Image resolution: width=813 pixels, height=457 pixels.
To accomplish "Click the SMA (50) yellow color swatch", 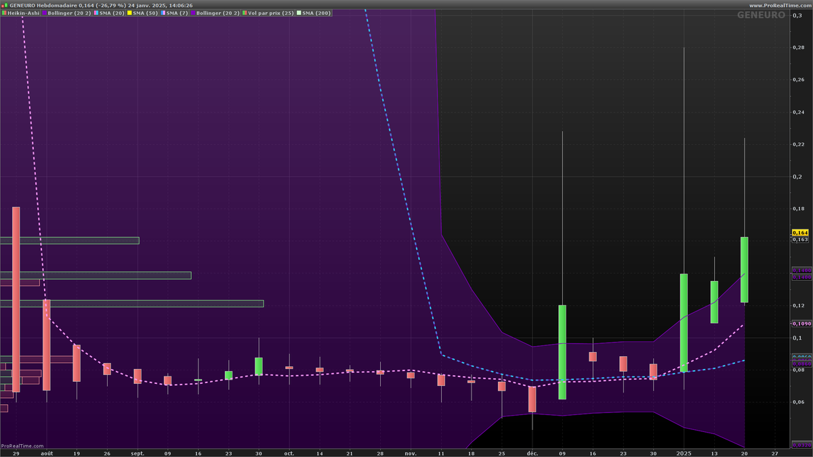I will (x=129, y=13).
